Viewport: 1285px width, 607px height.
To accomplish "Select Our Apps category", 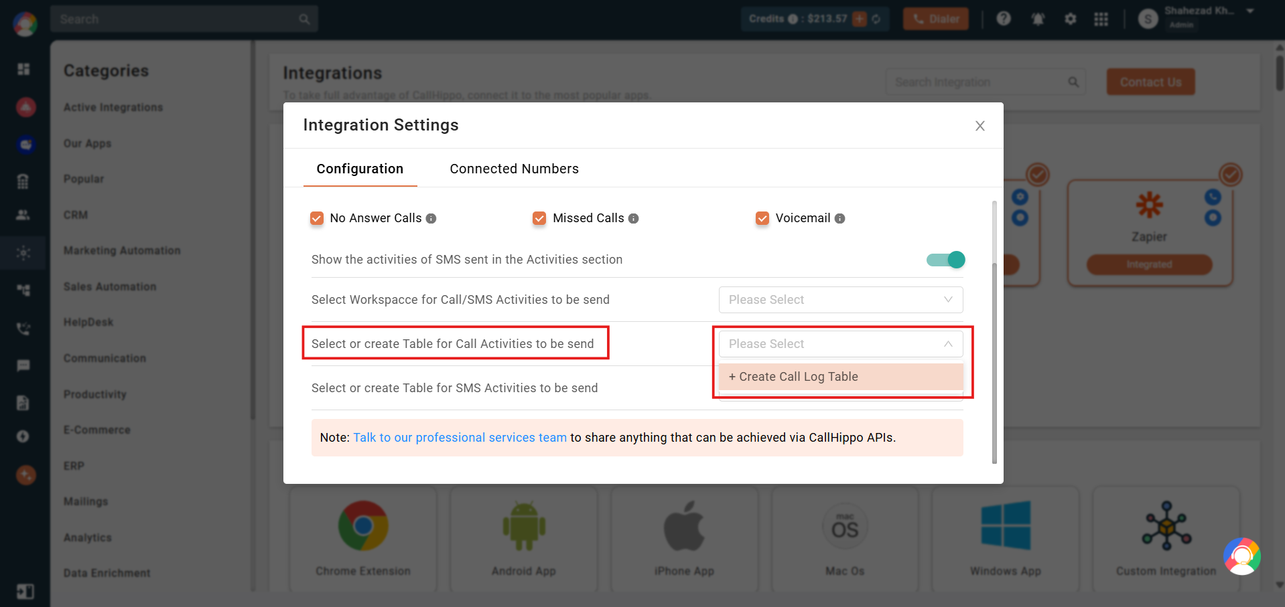I will [x=87, y=143].
